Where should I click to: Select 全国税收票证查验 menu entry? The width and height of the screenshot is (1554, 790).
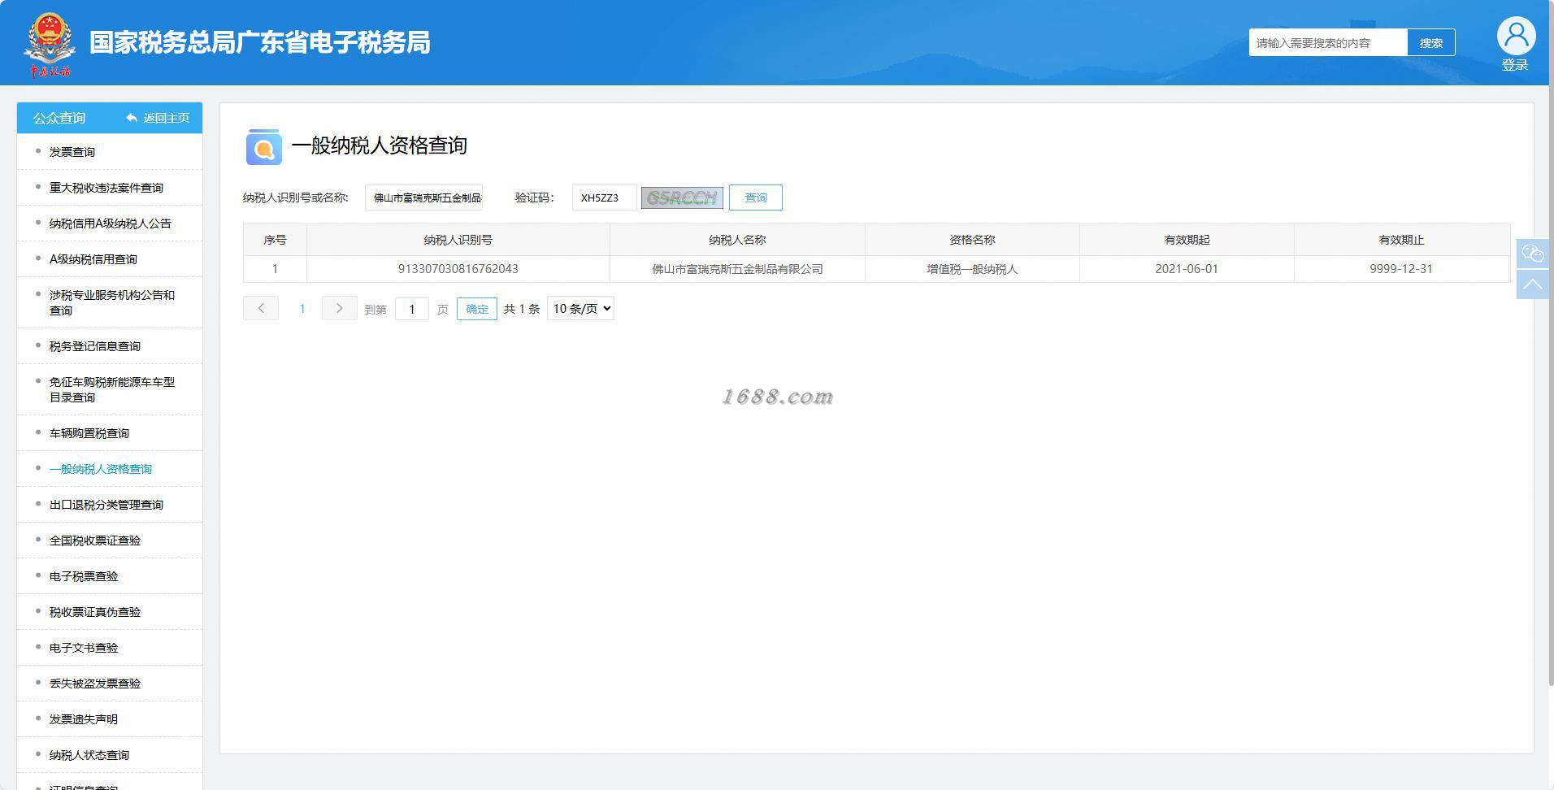click(95, 540)
